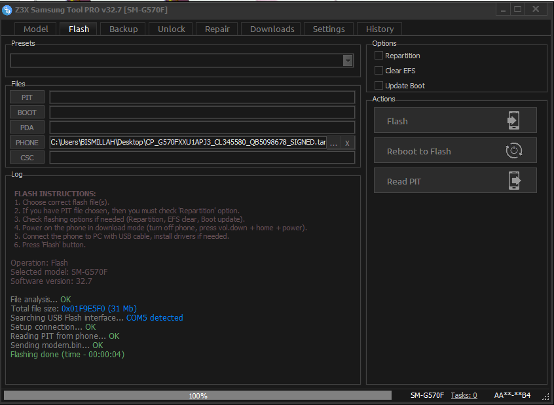The width and height of the screenshot is (554, 405).
Task: Click 'File analysis... OK' log line
Action: 41,300
